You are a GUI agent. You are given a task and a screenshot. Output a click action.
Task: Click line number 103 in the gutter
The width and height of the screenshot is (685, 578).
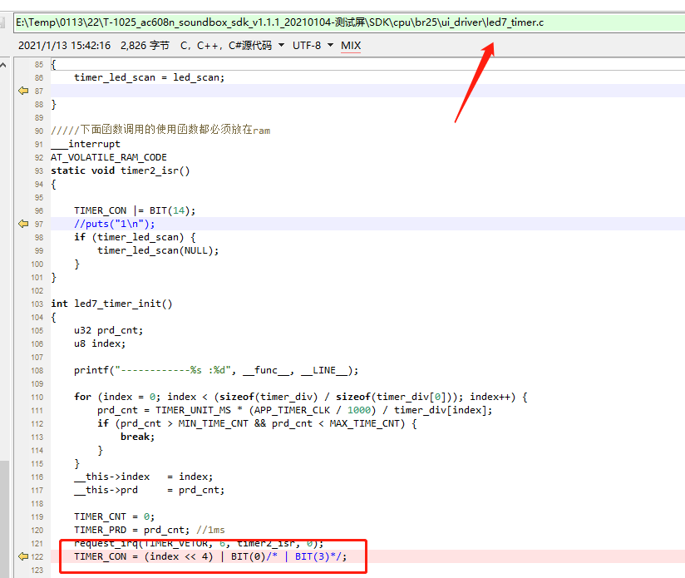click(x=37, y=304)
